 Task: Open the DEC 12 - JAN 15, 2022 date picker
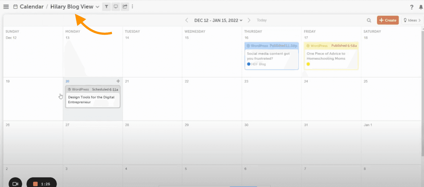[x=218, y=20]
